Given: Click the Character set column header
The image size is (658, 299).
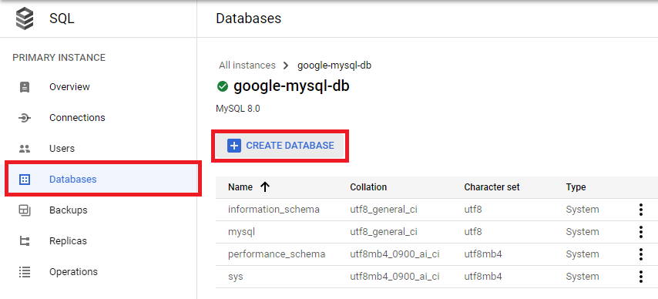Looking at the screenshot, I should [492, 186].
